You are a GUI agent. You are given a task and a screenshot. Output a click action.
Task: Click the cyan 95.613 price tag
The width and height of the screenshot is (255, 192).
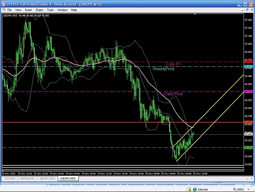pyautogui.click(x=248, y=67)
